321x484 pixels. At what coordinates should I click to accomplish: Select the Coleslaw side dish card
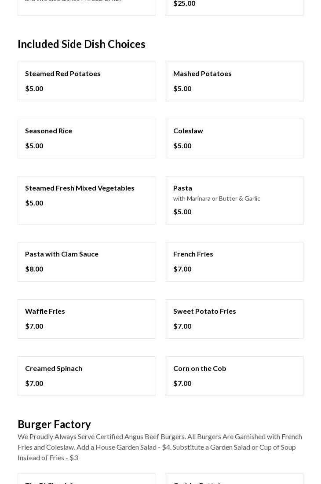pyautogui.click(x=234, y=139)
